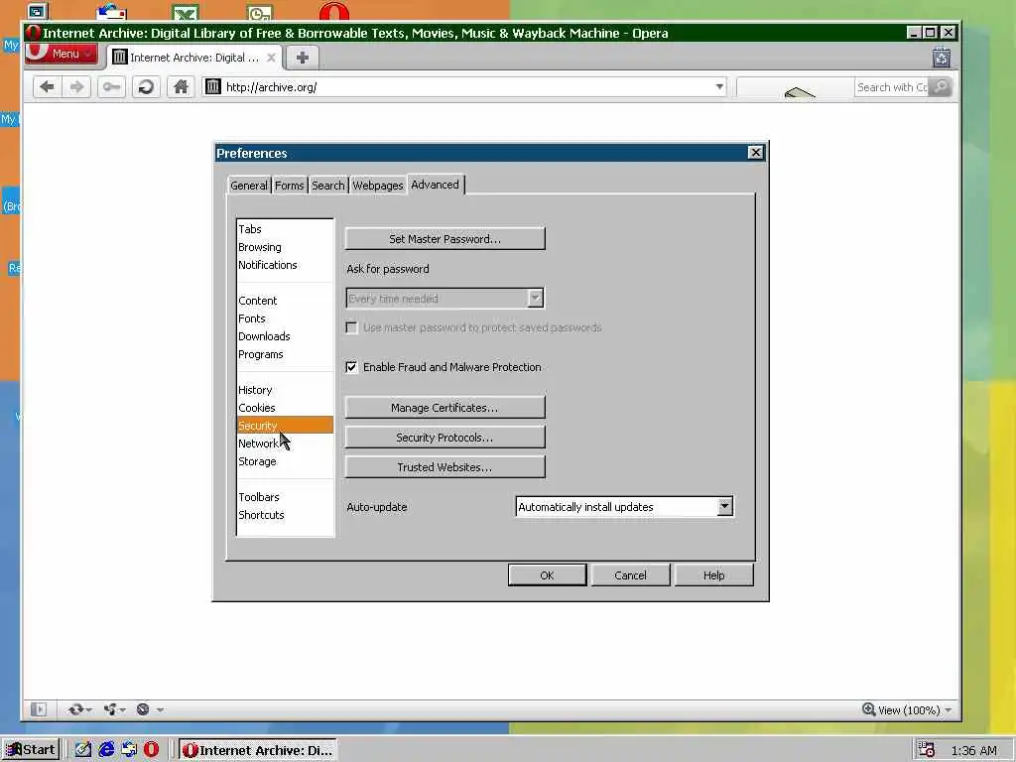
Task: Open Manage Certificates dialog
Action: 444,408
